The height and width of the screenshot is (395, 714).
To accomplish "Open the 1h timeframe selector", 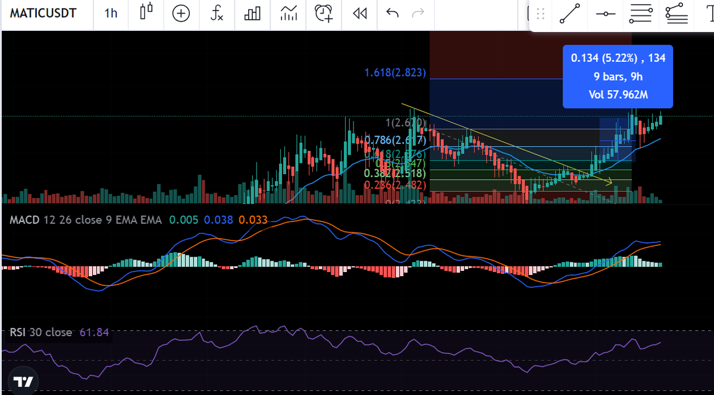I will 111,13.
